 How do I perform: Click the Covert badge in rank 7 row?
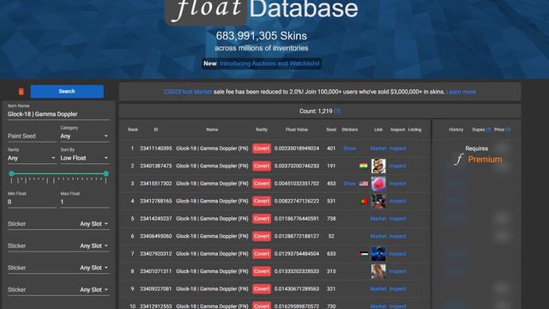[262, 254]
